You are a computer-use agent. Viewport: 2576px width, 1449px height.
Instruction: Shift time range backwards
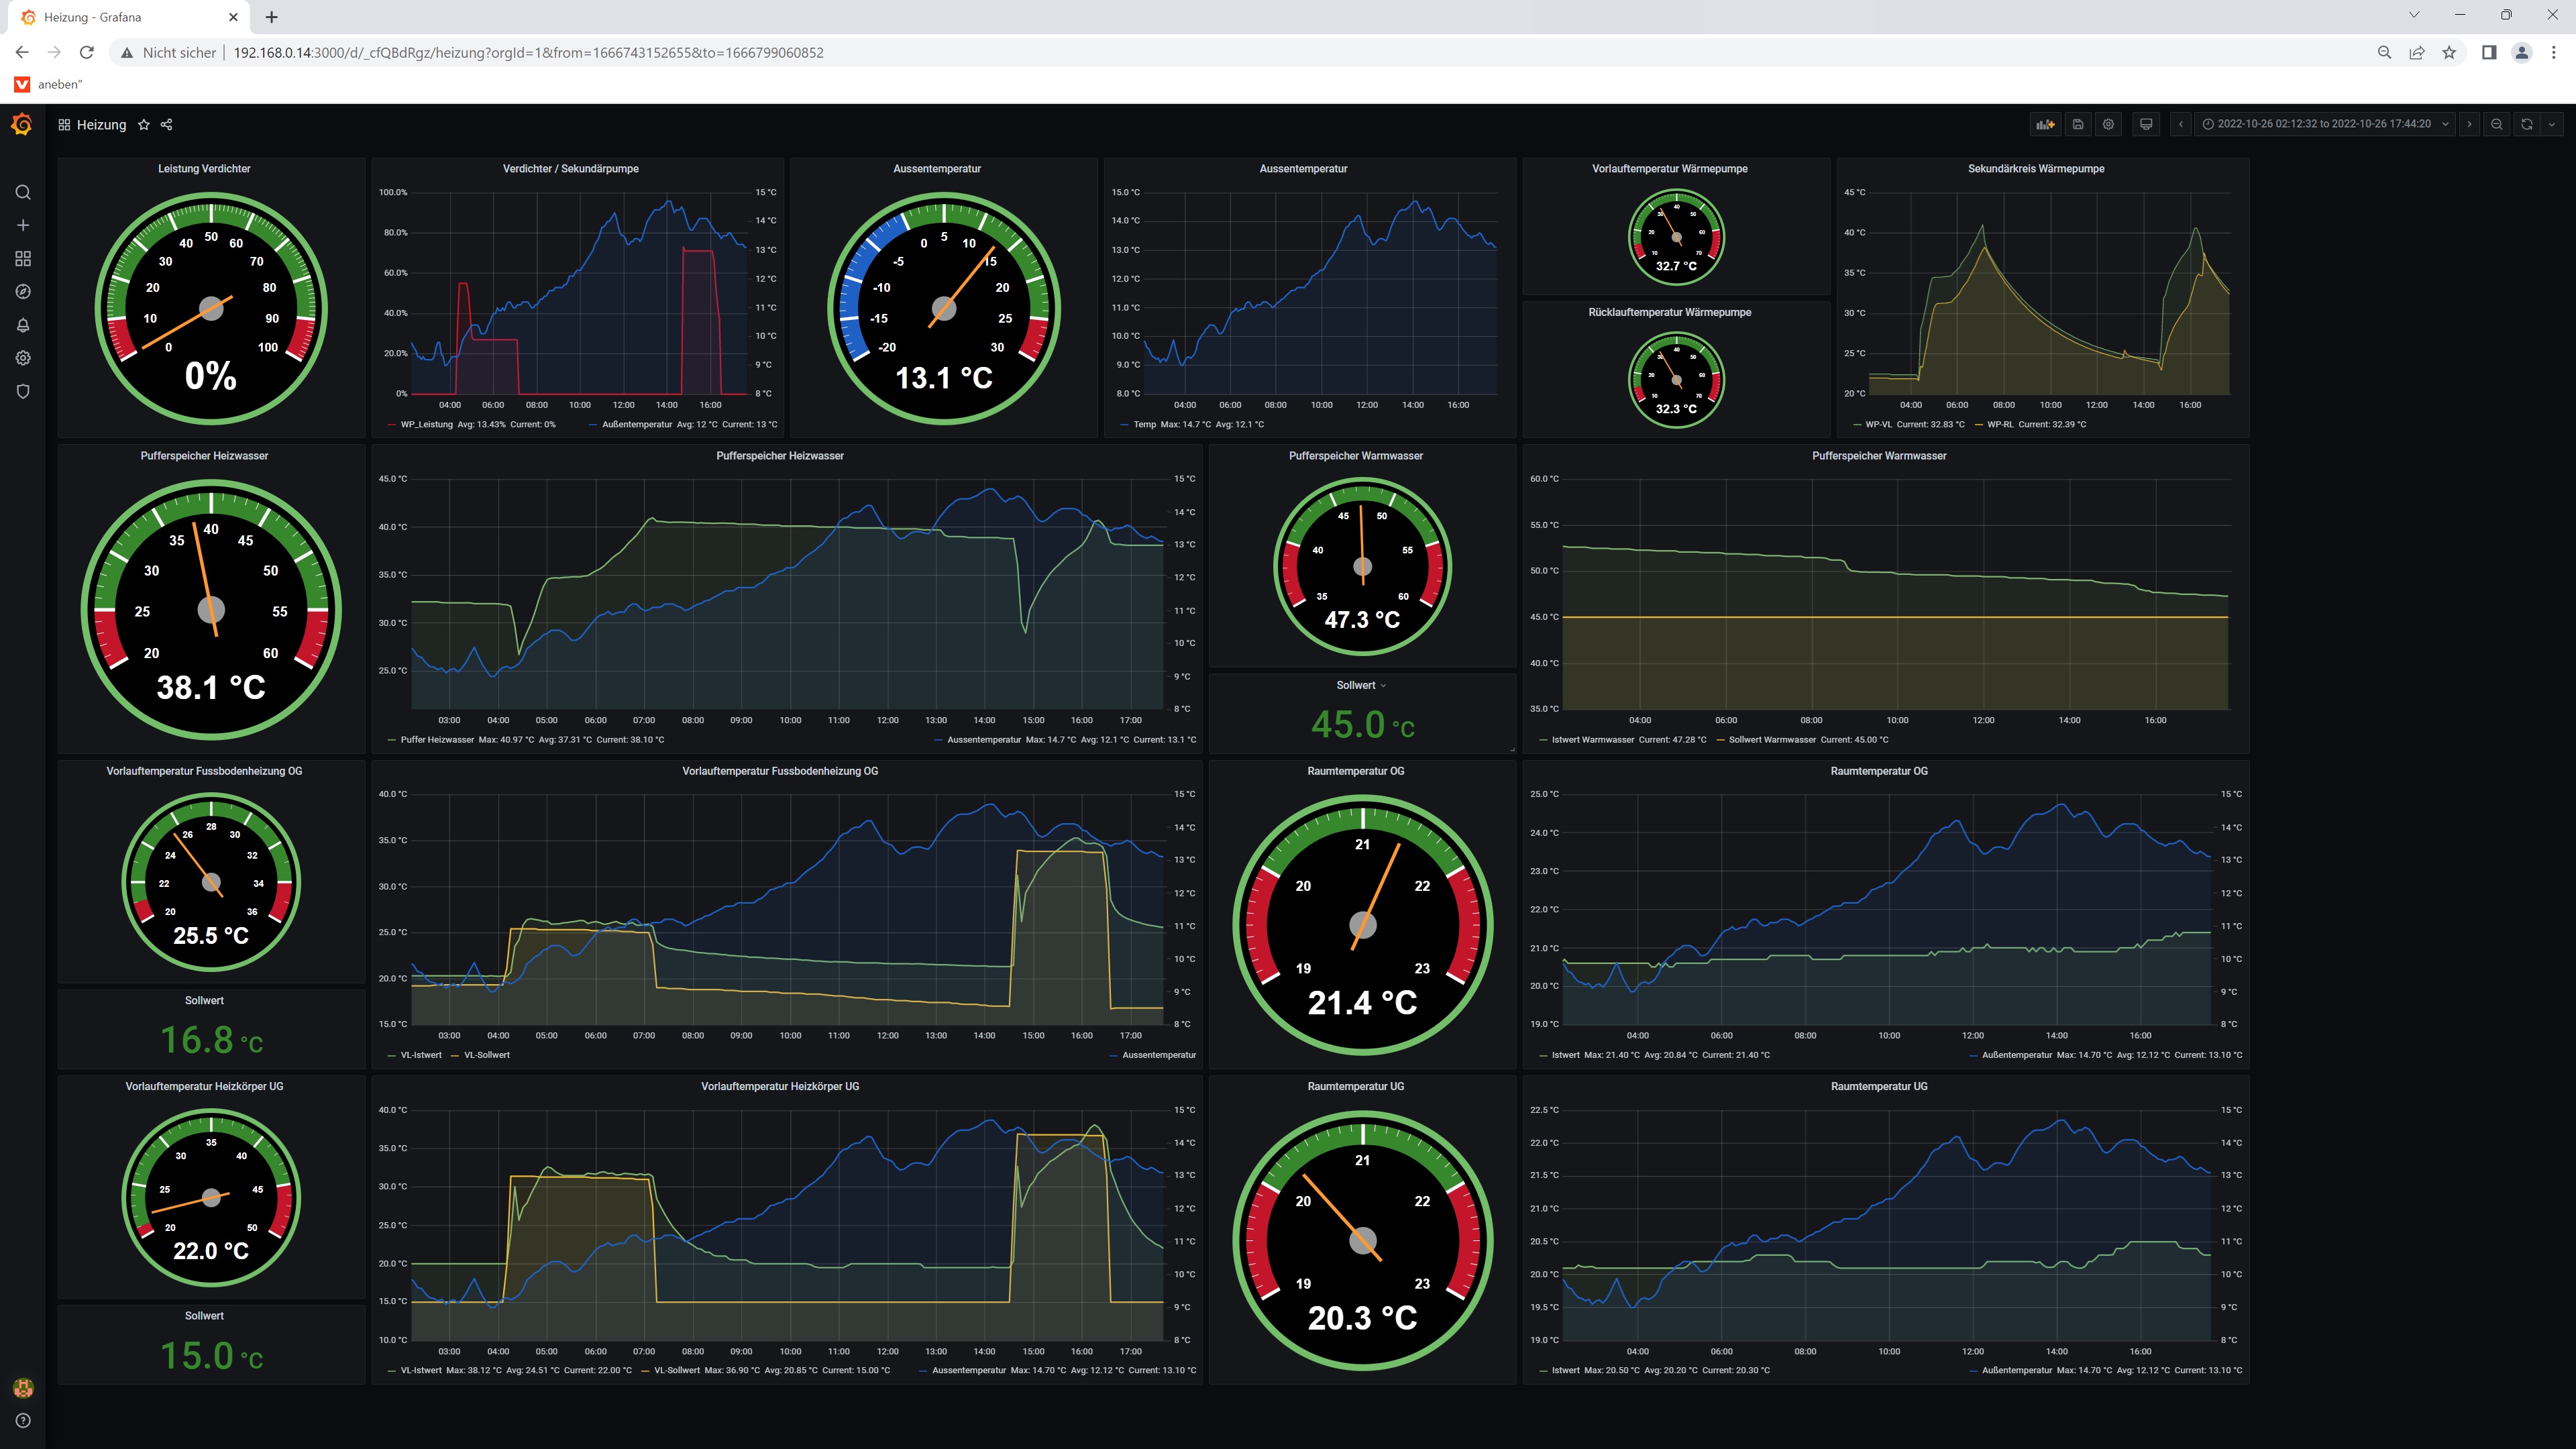2181,124
